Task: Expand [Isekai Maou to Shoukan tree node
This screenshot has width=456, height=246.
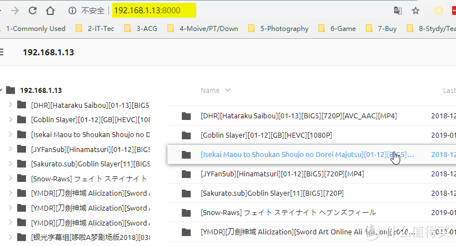Action: (x=11, y=134)
